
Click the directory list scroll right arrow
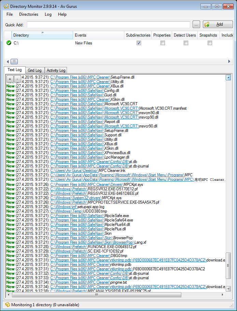[x=229, y=62]
